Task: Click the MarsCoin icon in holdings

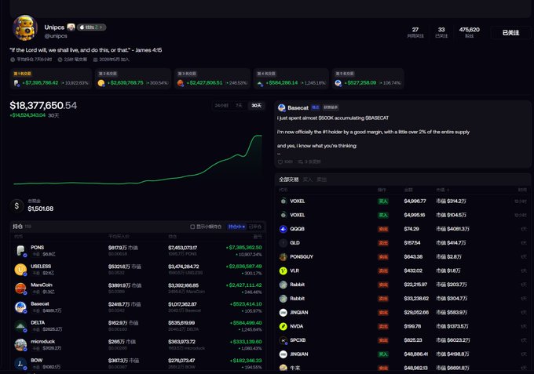Action: tap(20, 289)
